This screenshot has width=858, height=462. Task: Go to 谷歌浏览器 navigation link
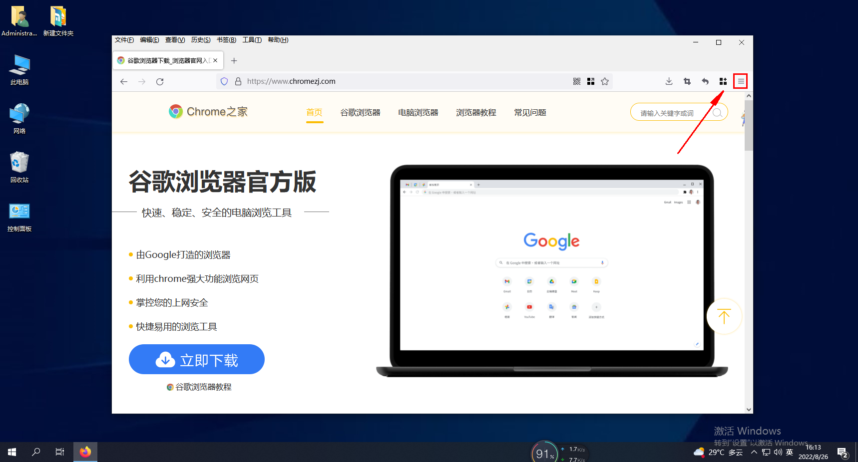360,113
